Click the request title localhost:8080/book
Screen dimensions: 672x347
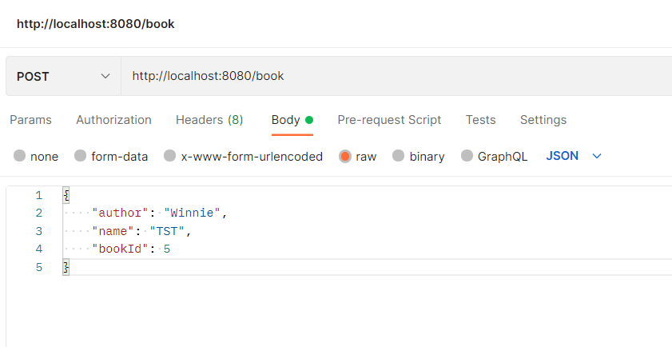[x=95, y=24]
